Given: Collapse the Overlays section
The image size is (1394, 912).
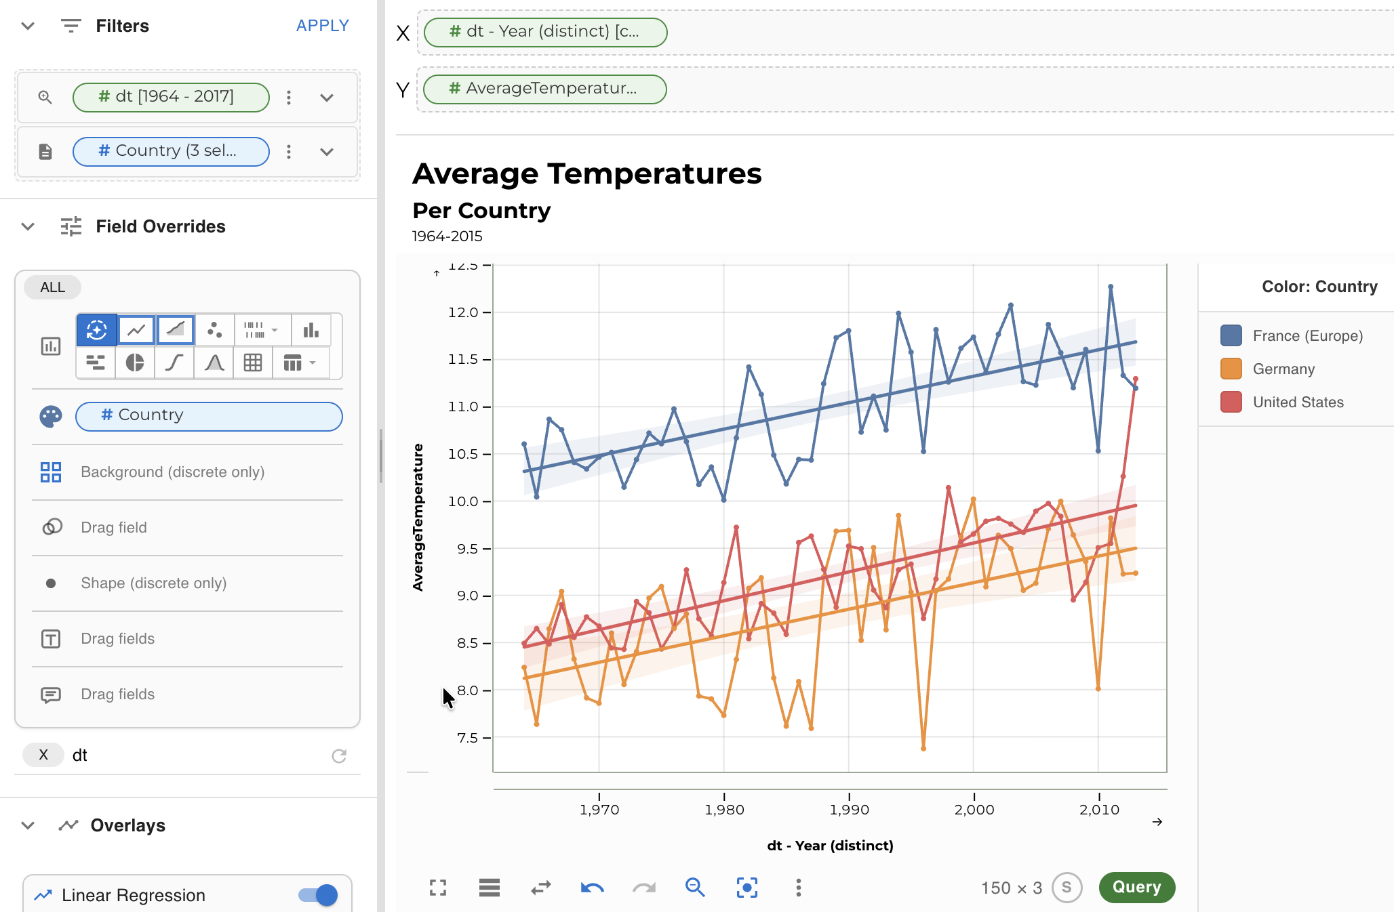Looking at the screenshot, I should point(28,825).
